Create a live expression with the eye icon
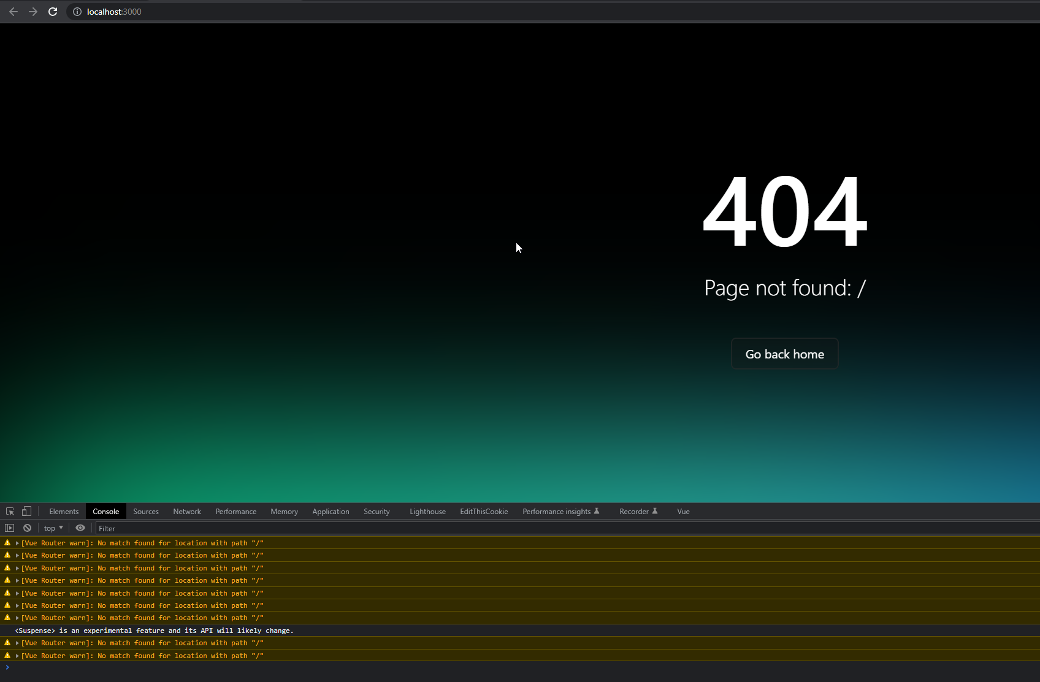This screenshot has height=682, width=1040. coord(80,528)
